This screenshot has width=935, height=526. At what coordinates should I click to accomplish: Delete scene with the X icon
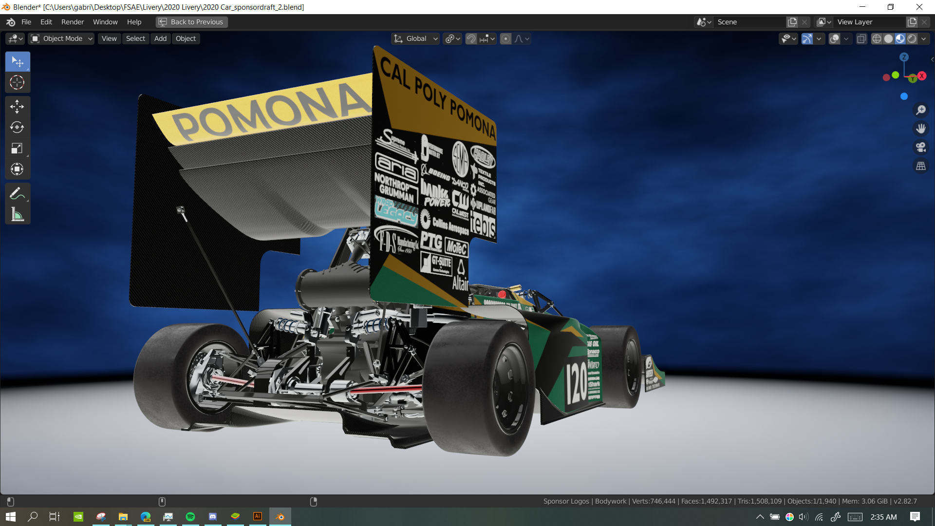point(804,22)
